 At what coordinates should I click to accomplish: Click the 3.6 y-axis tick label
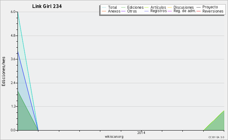pos(13,59)
